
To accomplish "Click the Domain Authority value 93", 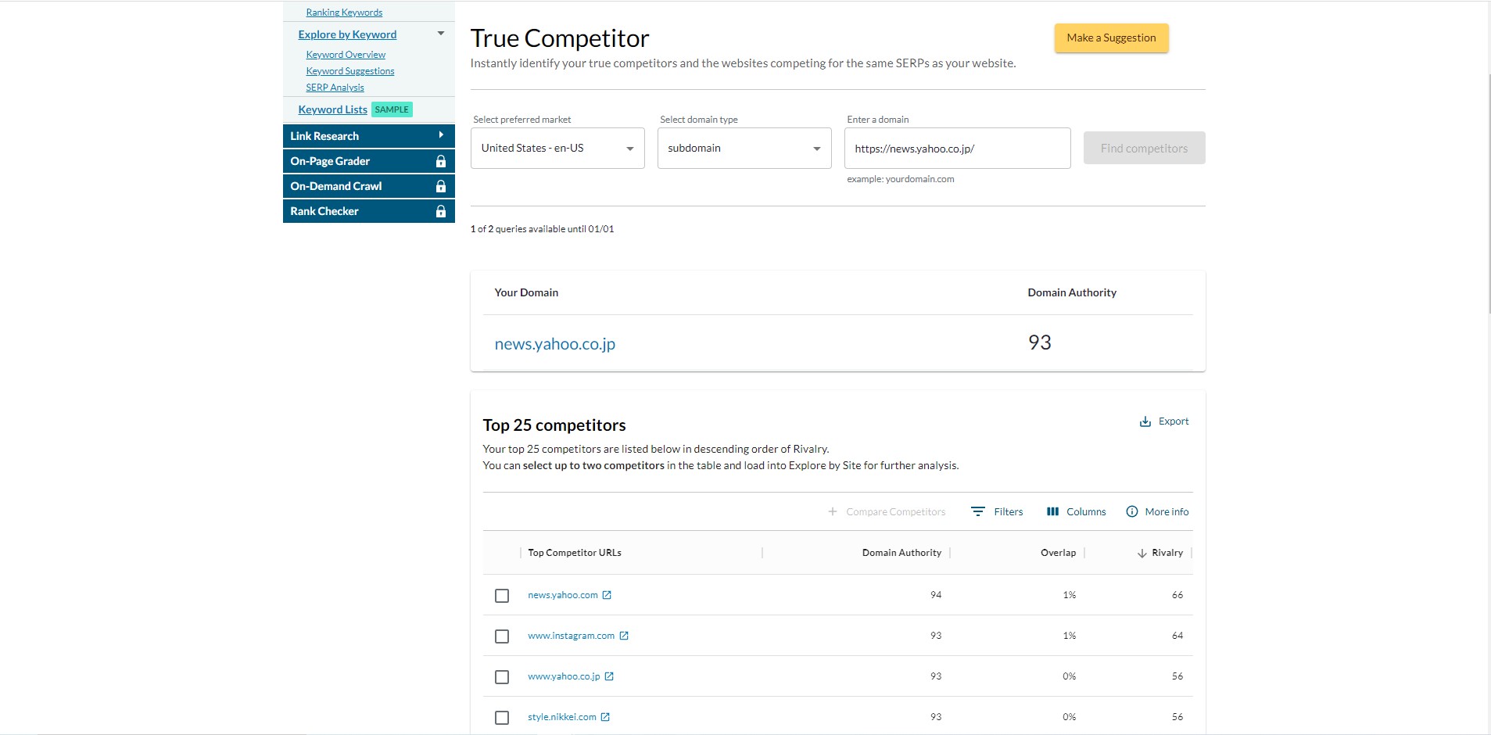I will [1040, 342].
